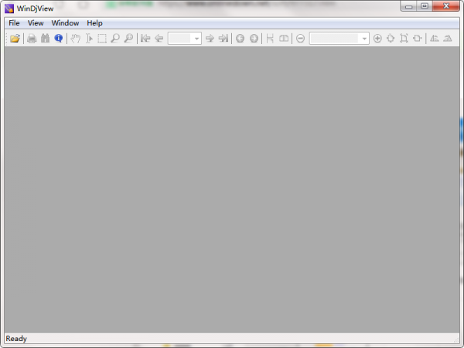Click the blue About info icon

coord(58,38)
